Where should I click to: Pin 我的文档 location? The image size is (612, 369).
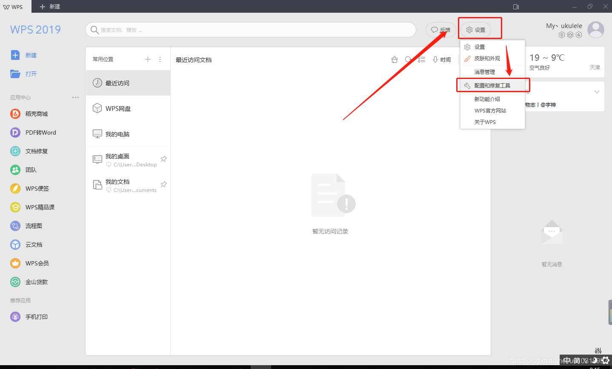163,185
